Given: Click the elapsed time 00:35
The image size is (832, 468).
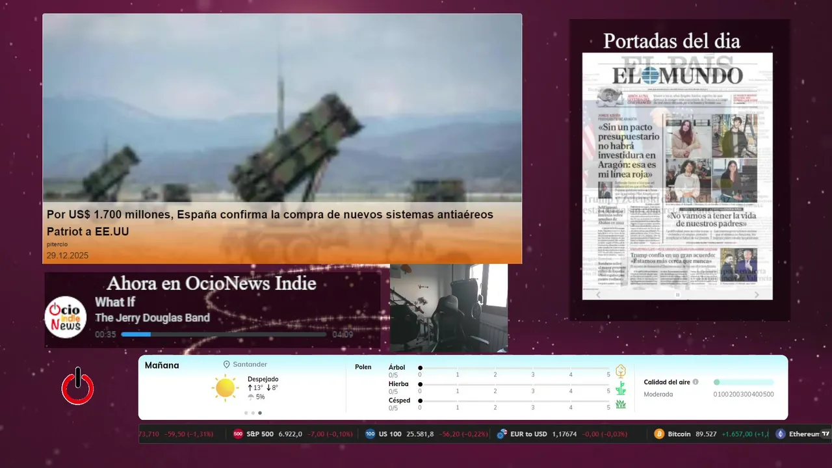Looking at the screenshot, I should point(105,335).
